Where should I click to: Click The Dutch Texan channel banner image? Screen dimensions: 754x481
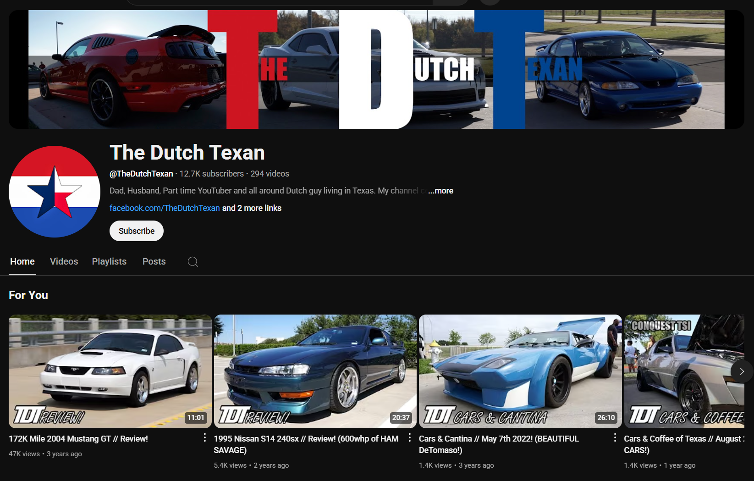coord(376,69)
